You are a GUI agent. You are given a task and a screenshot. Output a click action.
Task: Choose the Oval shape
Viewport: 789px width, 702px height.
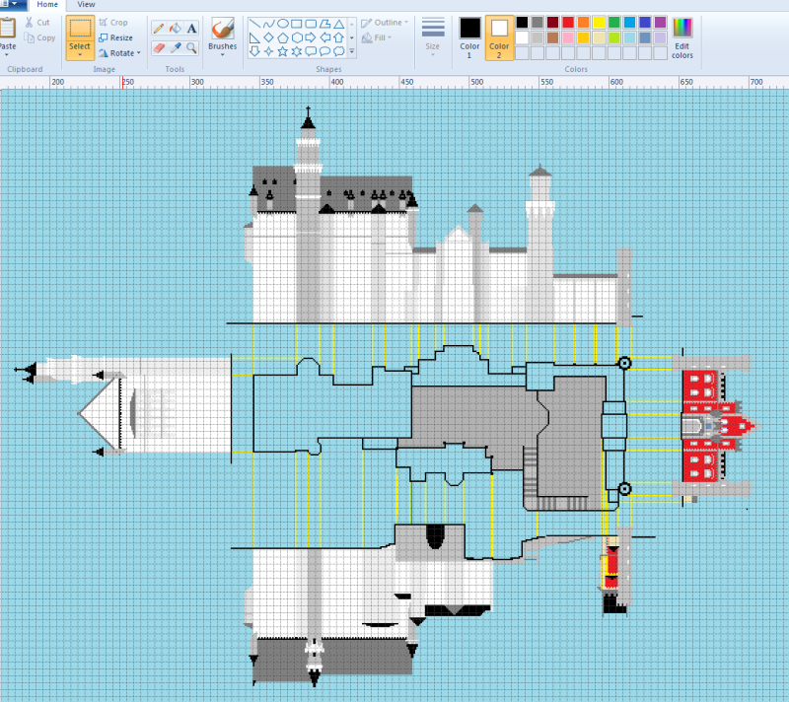pos(283,24)
